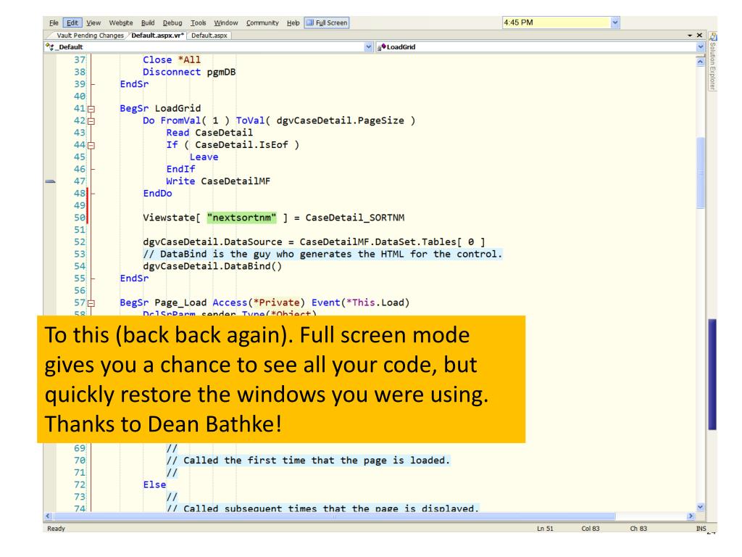The image size is (742, 557).
Task: Open the Website menu
Action: click(121, 22)
